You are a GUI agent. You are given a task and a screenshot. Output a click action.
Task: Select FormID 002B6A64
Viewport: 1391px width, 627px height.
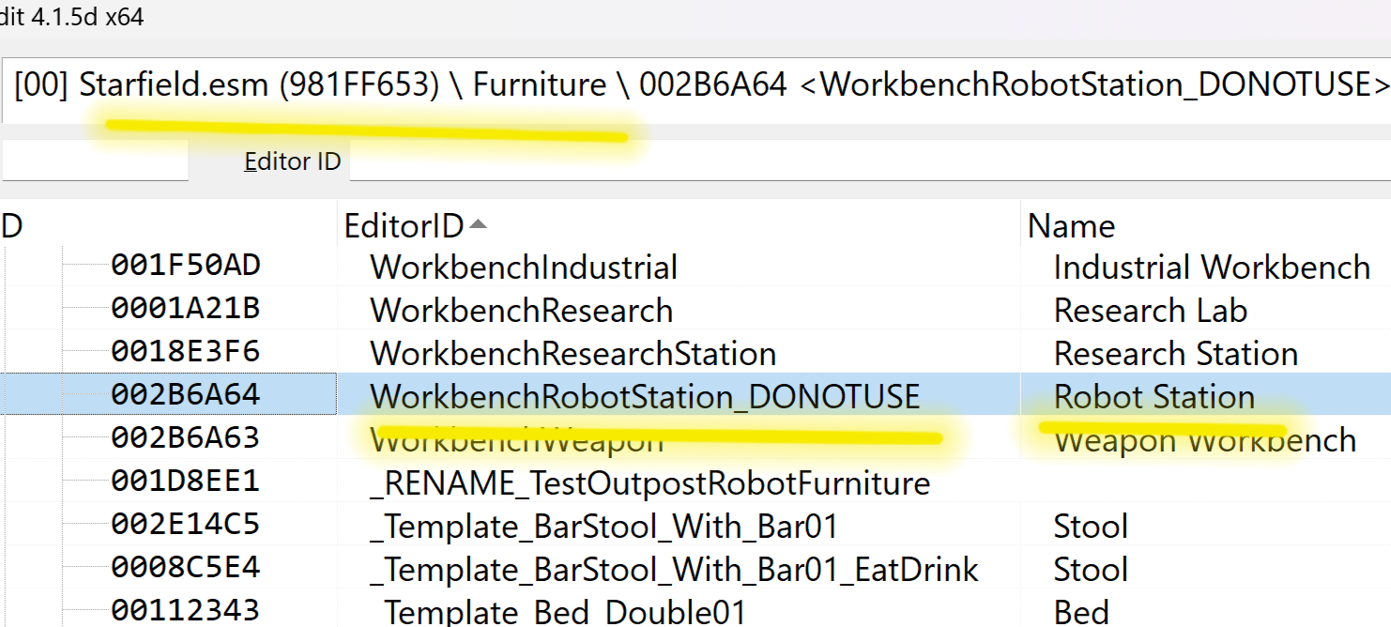(x=185, y=395)
